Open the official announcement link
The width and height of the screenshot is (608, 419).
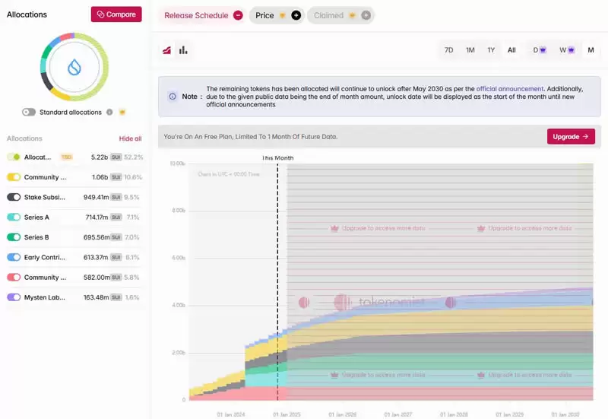pos(510,89)
